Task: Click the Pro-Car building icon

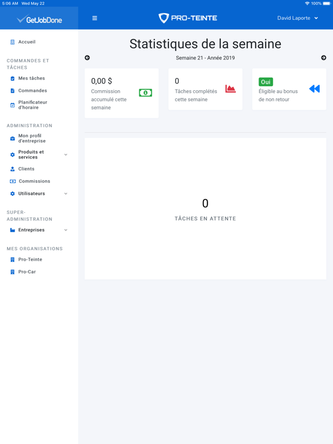Action: tap(13, 272)
